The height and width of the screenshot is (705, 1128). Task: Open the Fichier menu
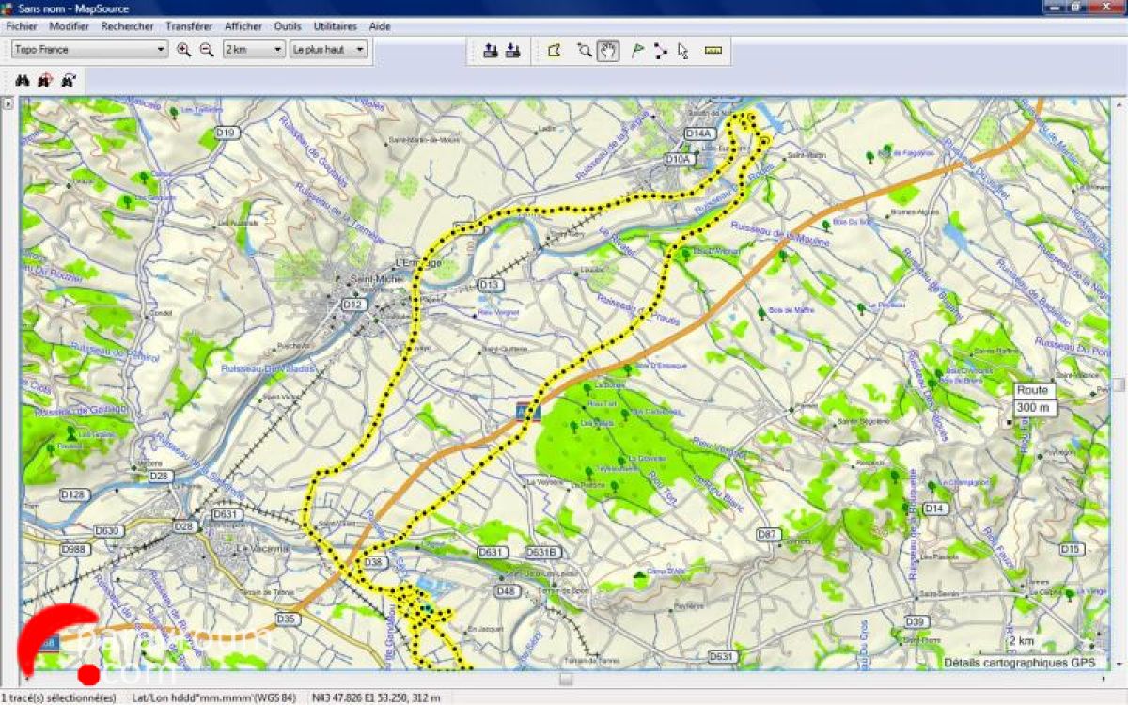pyautogui.click(x=22, y=26)
